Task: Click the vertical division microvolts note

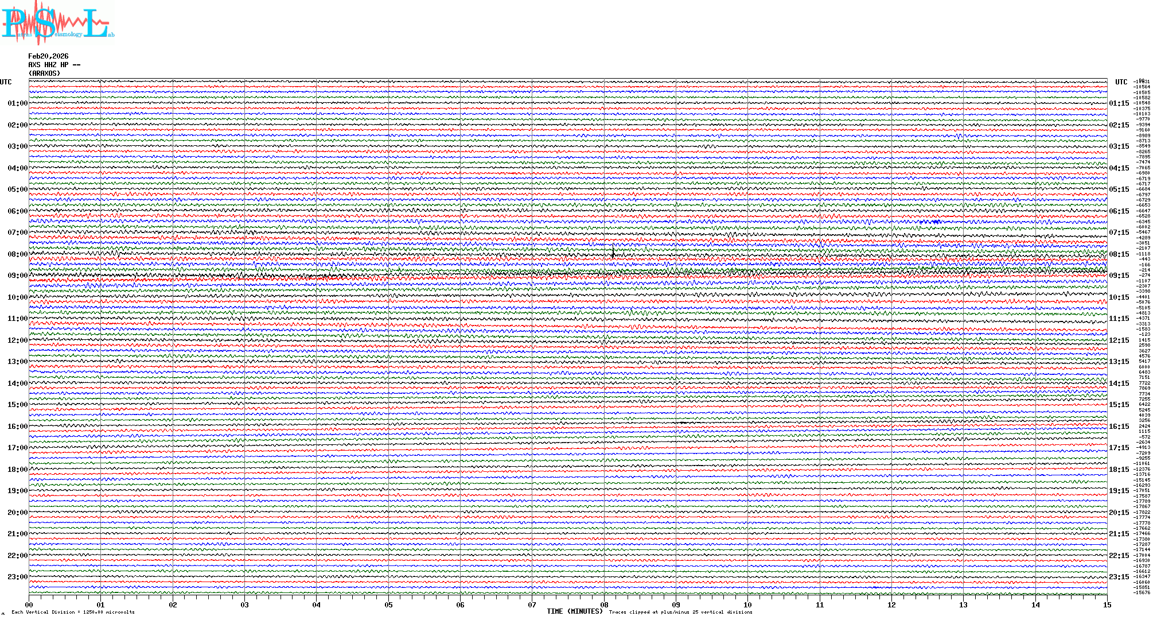Action: pyautogui.click(x=73, y=612)
